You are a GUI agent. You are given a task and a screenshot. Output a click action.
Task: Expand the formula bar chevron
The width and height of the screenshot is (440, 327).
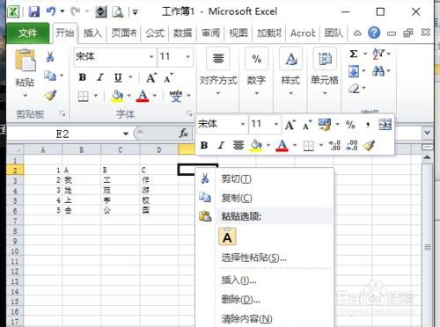tap(427, 133)
